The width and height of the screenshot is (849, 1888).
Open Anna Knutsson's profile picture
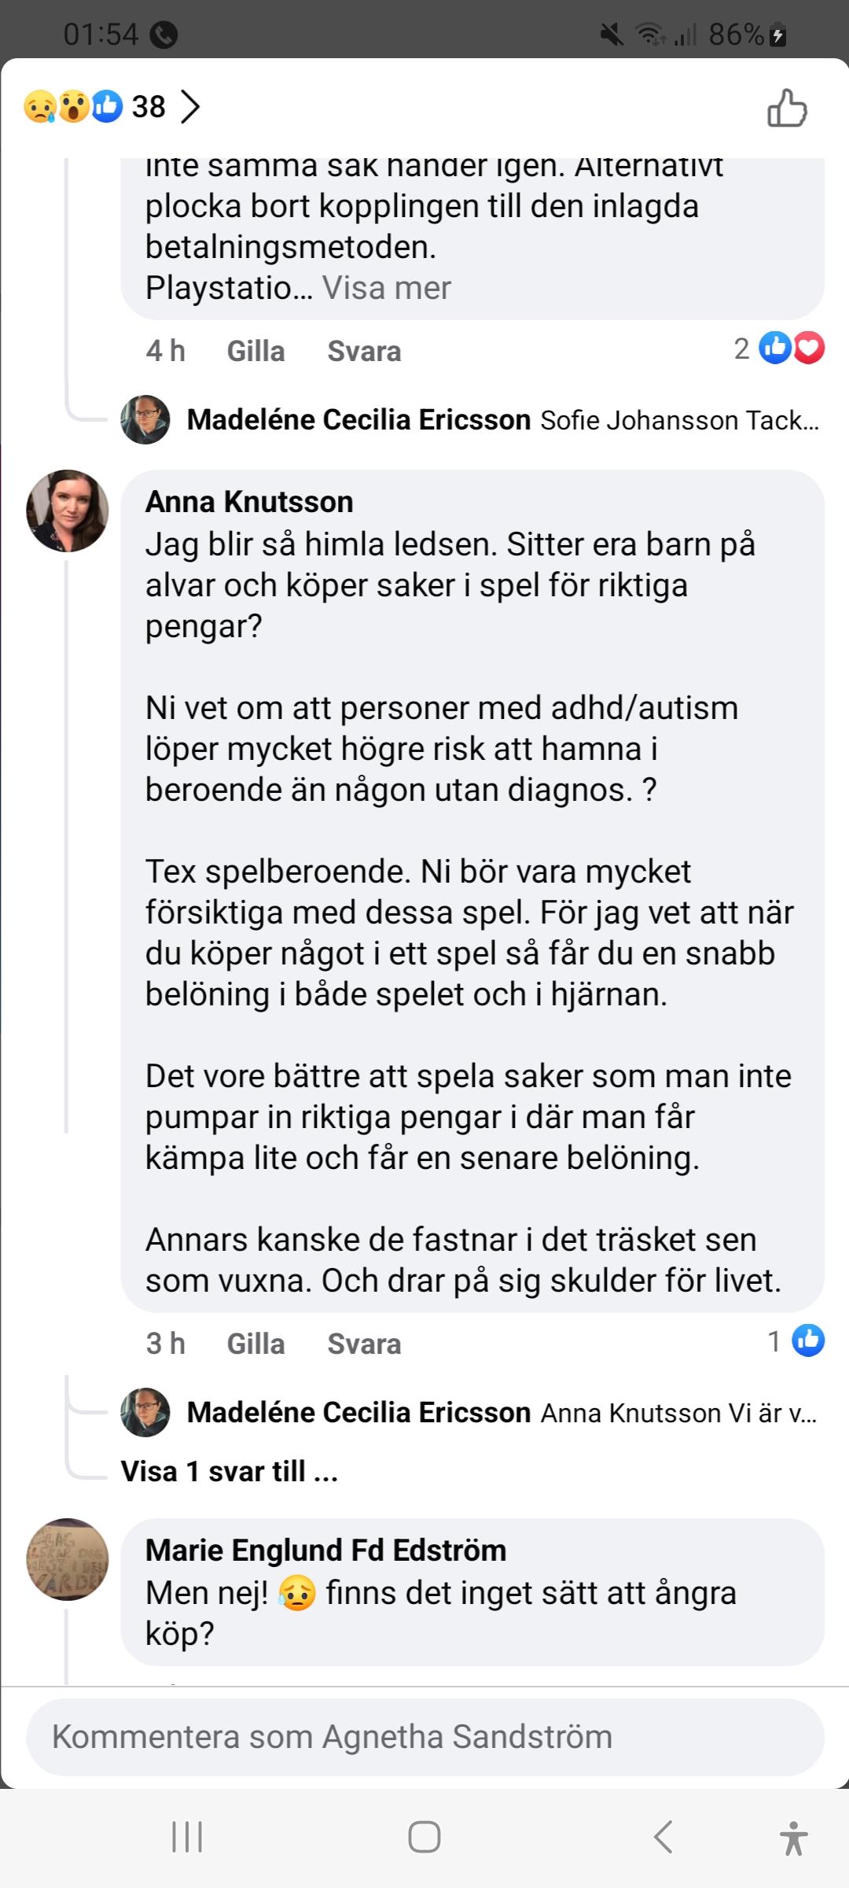(x=68, y=511)
